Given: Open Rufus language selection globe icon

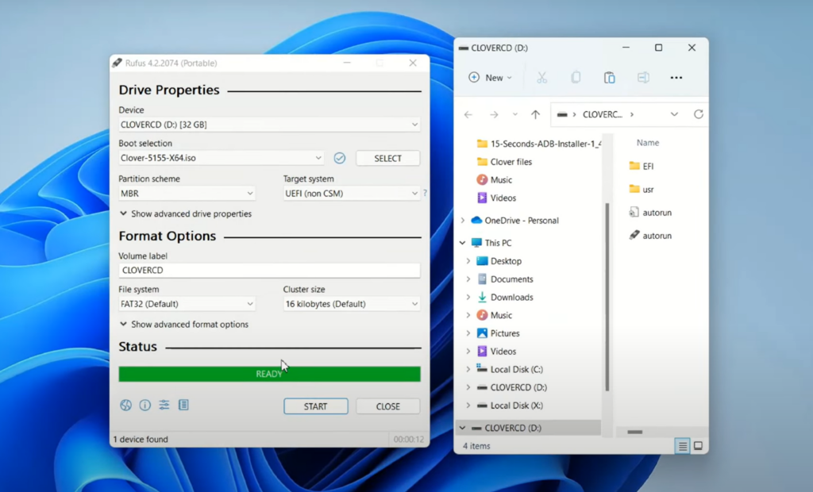Looking at the screenshot, I should (x=125, y=406).
